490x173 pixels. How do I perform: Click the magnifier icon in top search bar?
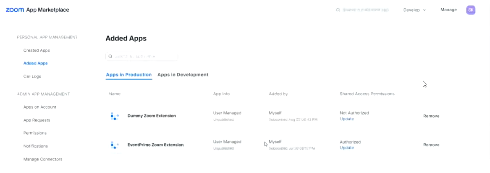pyautogui.click(x=338, y=10)
